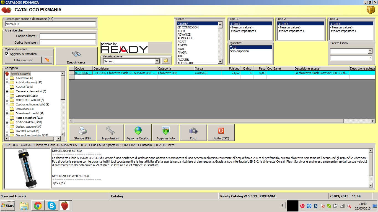Toggle the Aggiorn. automatico checkbox
Viewport: 378px width, 212px height.
pos(7,54)
